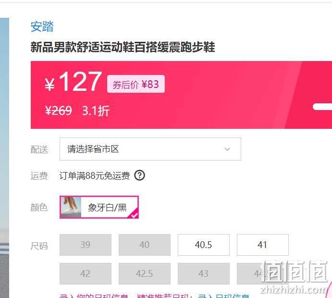
Task: Select shoe size 41
Action: pos(262,245)
